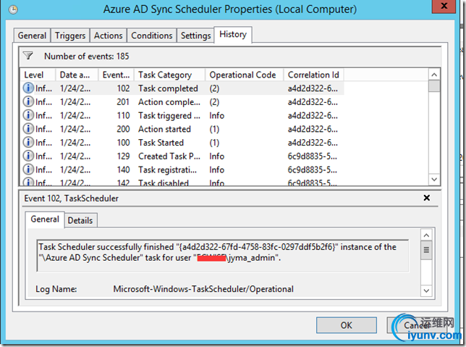Click the filter funnel icon
466x347 pixels.
[x=28, y=56]
